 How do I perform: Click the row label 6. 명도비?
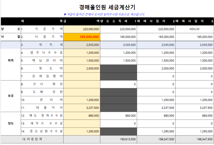(x=42, y=68)
